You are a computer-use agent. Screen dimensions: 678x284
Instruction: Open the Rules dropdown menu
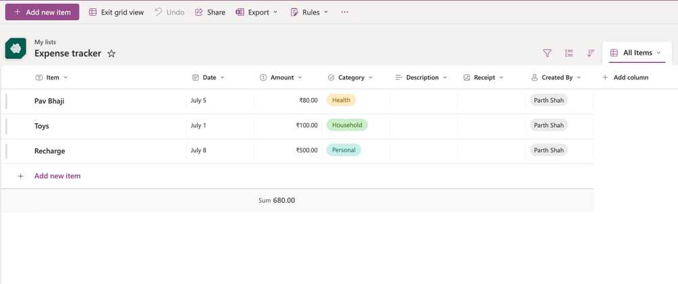click(x=309, y=12)
